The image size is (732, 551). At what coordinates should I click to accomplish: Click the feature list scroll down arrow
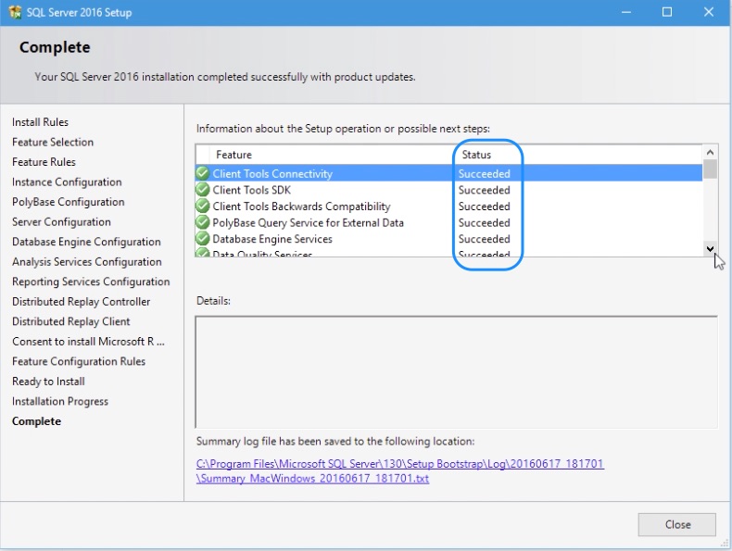click(710, 249)
